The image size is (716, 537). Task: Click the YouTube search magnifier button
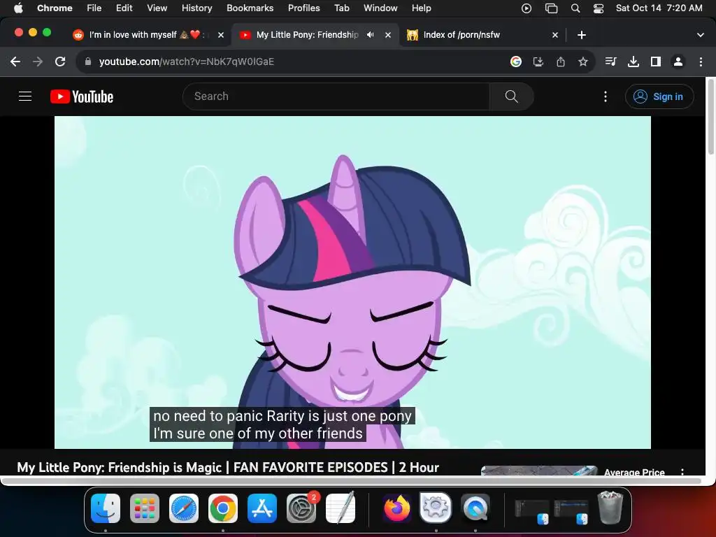511,96
